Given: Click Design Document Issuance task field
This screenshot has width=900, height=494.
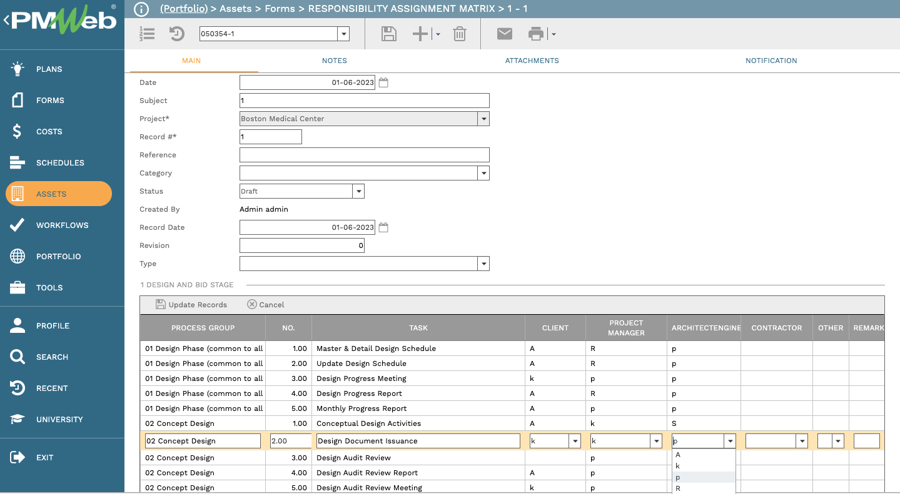Looking at the screenshot, I should (x=418, y=441).
